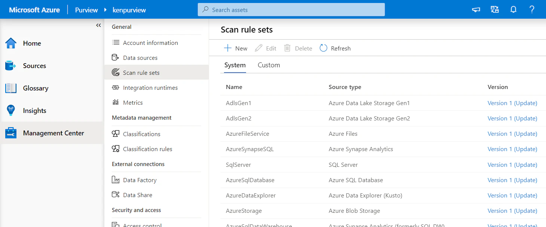This screenshot has width=546, height=227.
Task: Open notifications bell icon
Action: 513,10
